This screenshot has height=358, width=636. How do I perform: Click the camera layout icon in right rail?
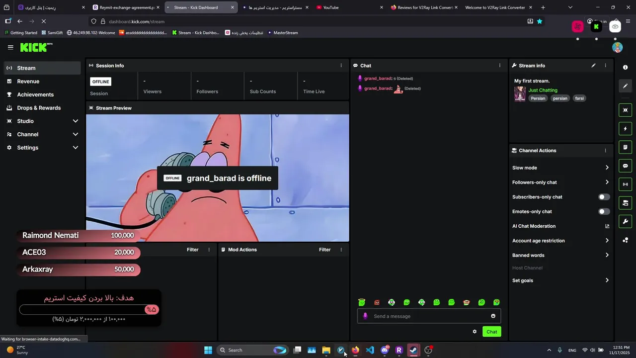(625, 203)
